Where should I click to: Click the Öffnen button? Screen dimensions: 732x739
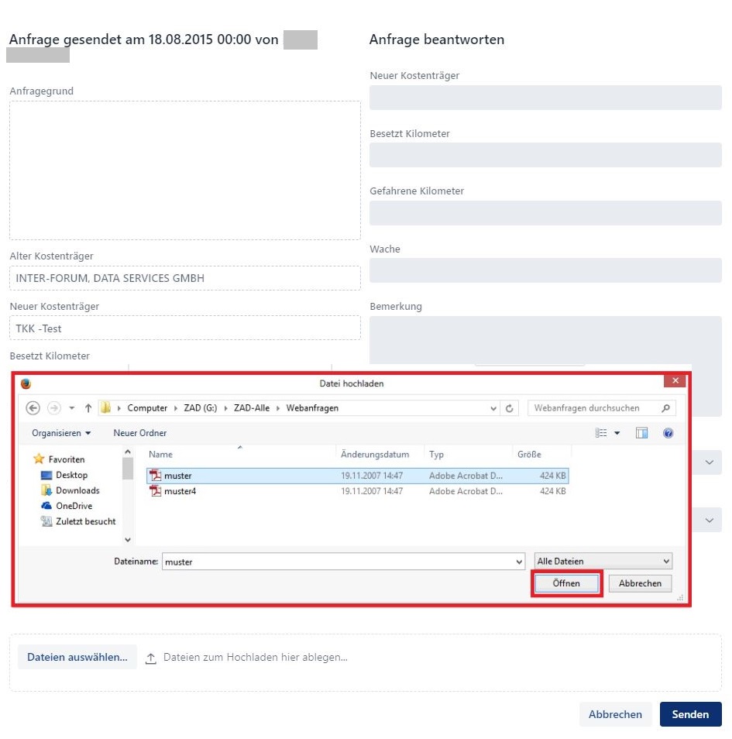(566, 583)
